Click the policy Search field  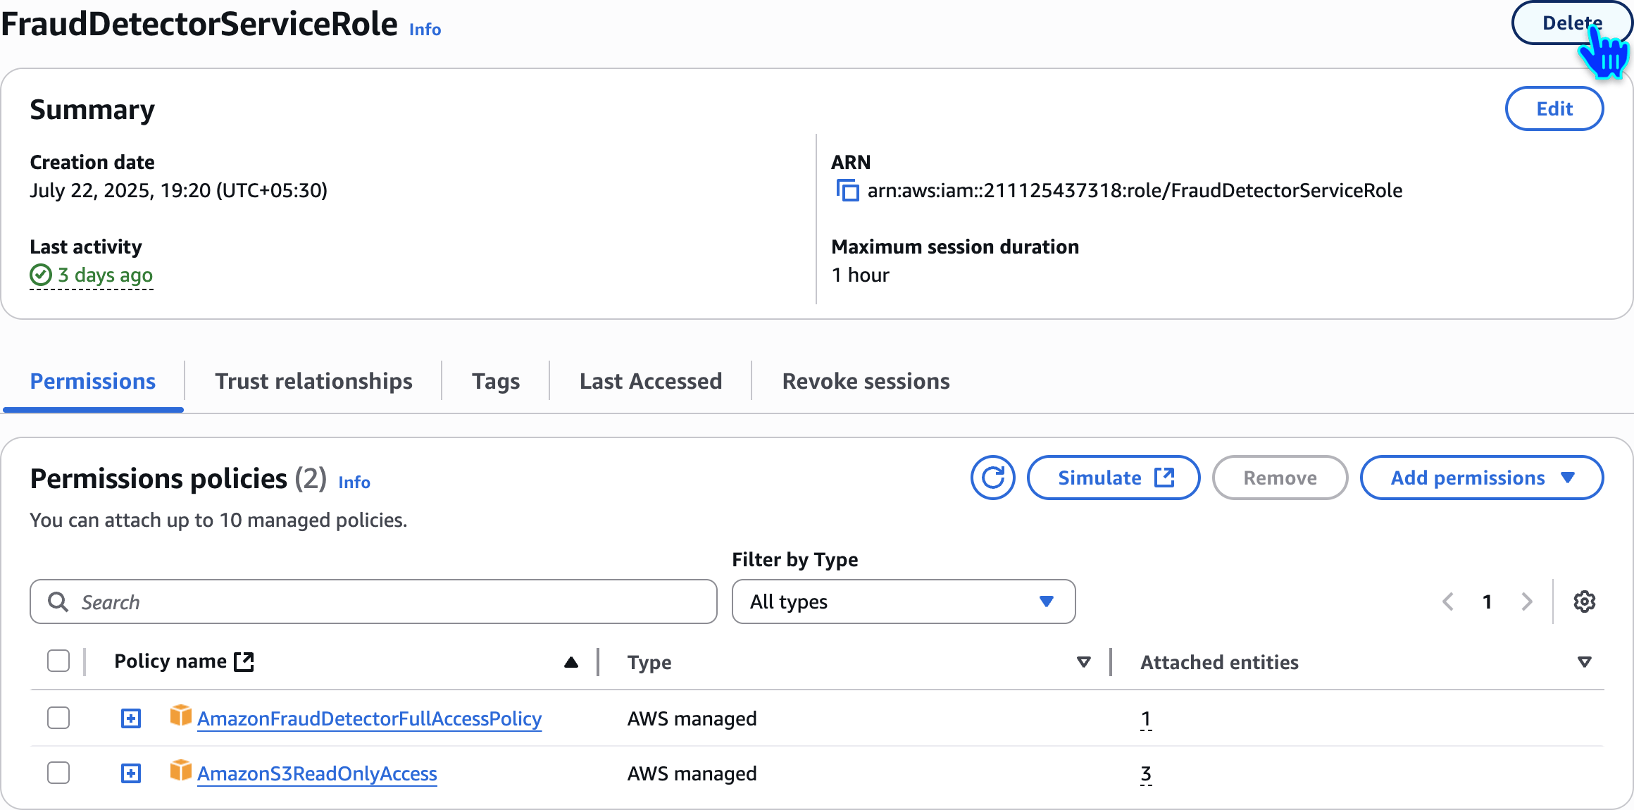coord(373,602)
